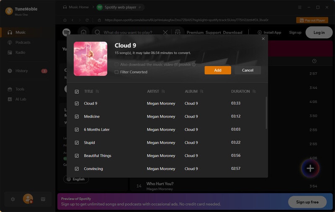
Task: Click the settings gear icon
Action: [13, 199]
